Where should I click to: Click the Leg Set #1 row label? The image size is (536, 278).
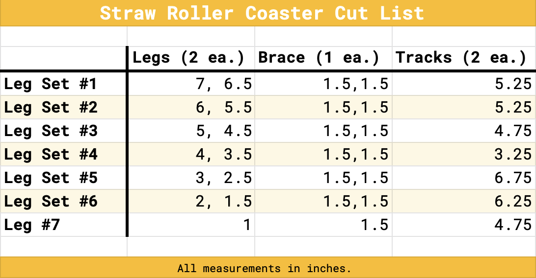pyautogui.click(x=51, y=84)
